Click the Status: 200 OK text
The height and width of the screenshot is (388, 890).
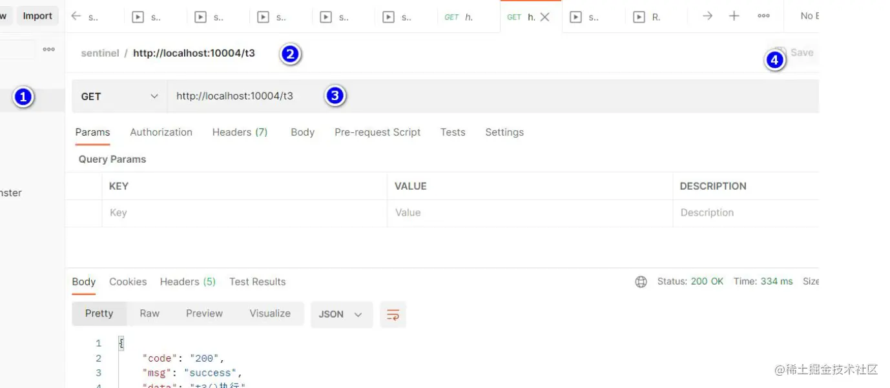point(690,281)
